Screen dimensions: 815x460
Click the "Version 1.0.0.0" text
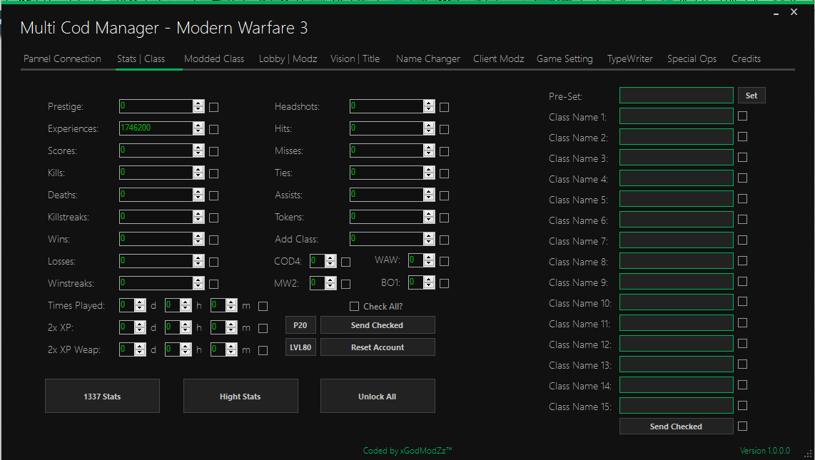pyautogui.click(x=764, y=450)
